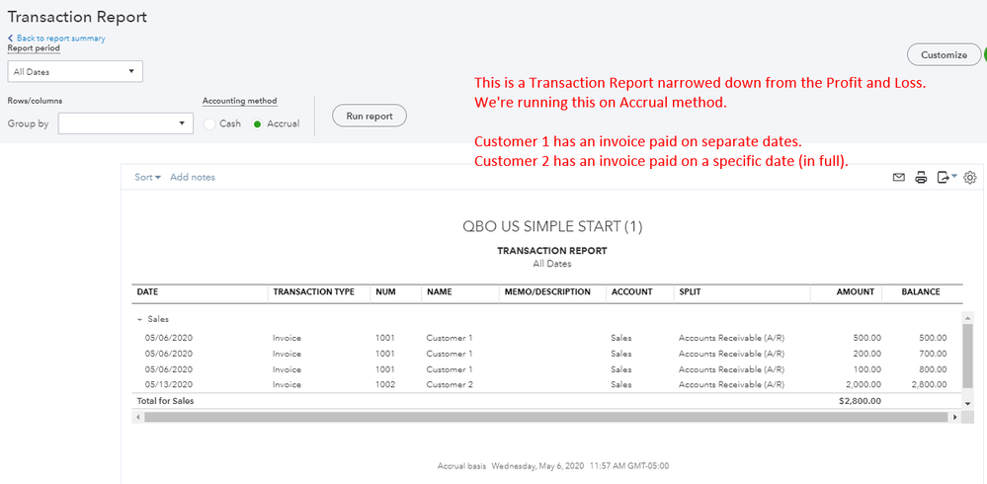Click the scroll right arrow
This screenshot has height=484, width=987.
(x=955, y=417)
